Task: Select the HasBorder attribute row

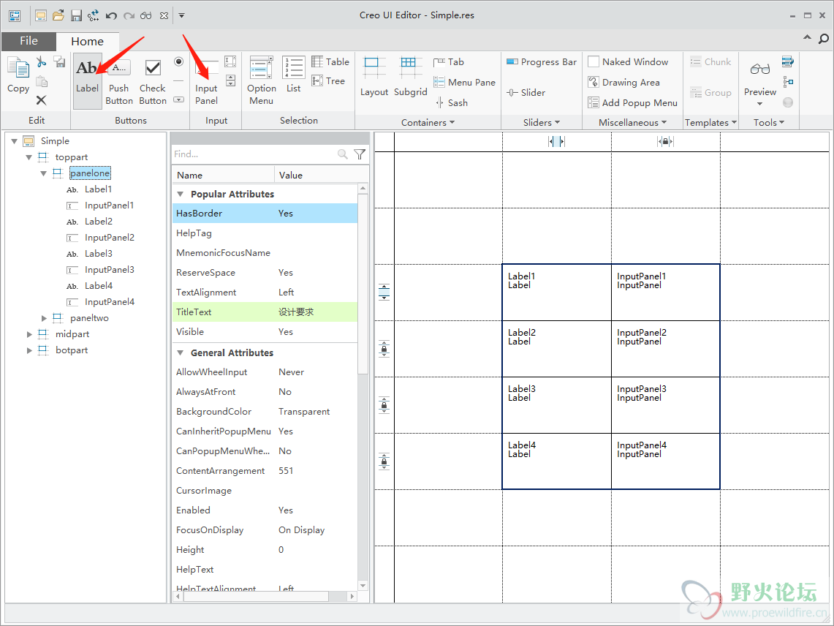Action: click(x=265, y=214)
